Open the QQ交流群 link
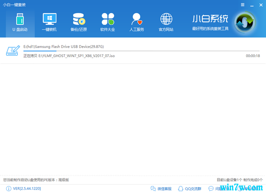This screenshot has height=193, width=266. [193, 188]
